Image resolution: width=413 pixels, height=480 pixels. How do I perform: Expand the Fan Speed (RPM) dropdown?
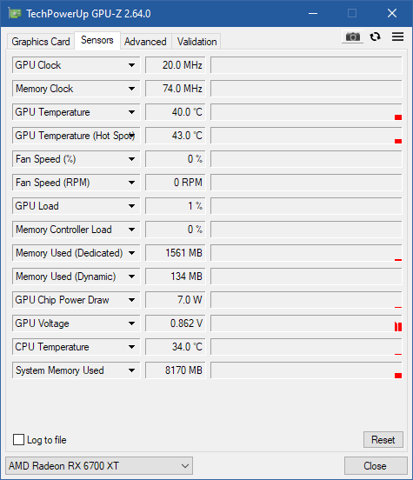click(131, 183)
